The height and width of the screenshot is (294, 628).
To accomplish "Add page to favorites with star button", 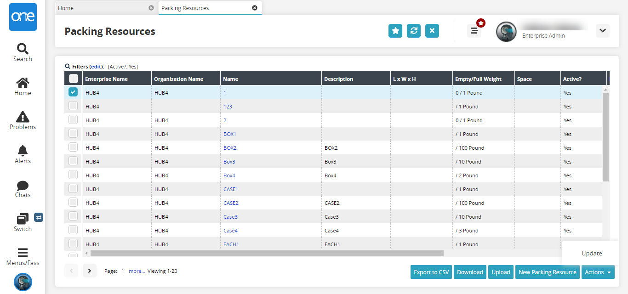I will pyautogui.click(x=395, y=31).
